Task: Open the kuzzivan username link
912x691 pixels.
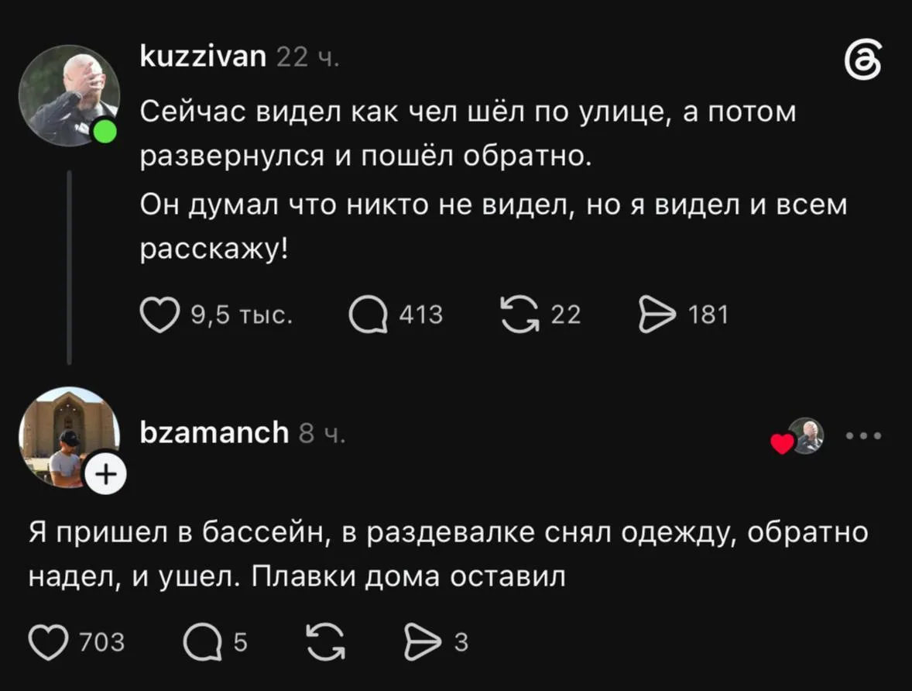Action: click(203, 57)
